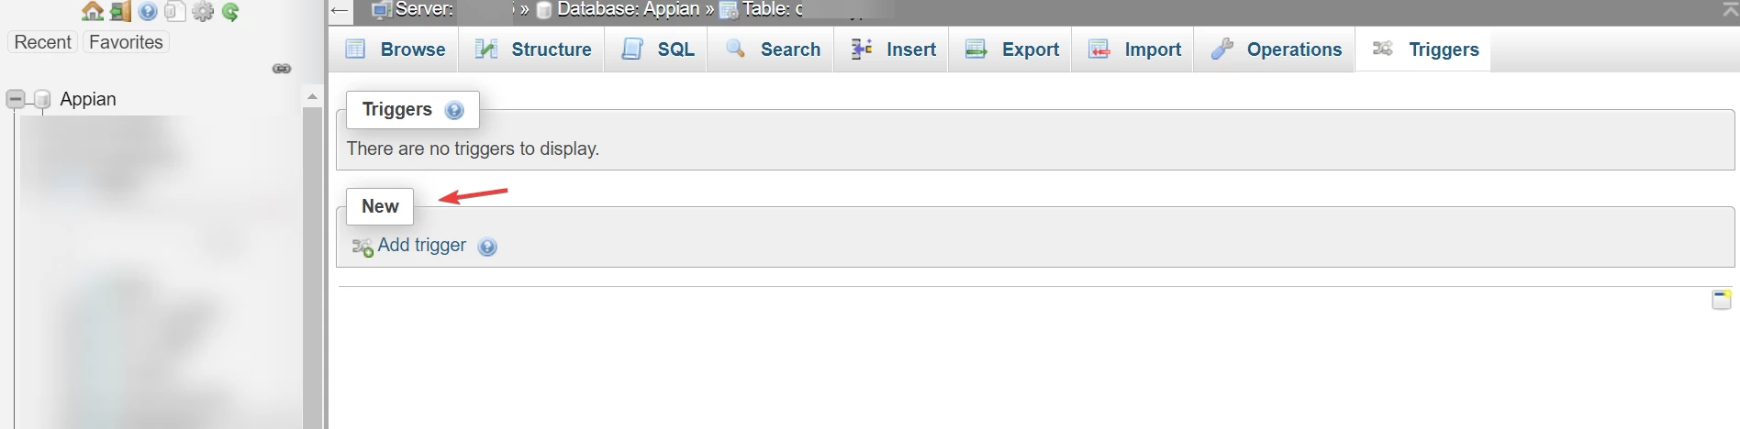Open the Structure tab
The height and width of the screenshot is (429, 1740).
point(532,49)
